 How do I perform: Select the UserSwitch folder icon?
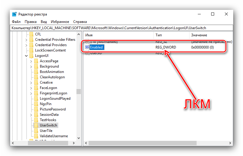tap(36, 125)
